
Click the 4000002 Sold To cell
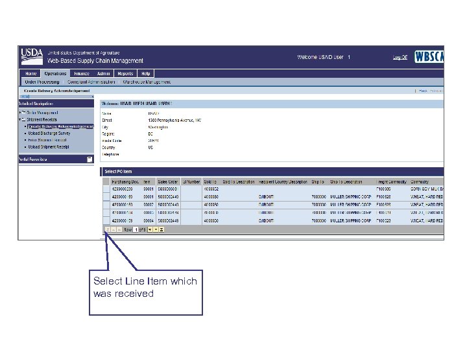point(211,189)
